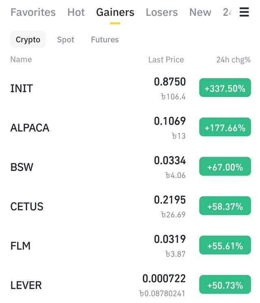Open the FLM coin listing
Viewport: 260px width, 303px height.
pos(130,246)
